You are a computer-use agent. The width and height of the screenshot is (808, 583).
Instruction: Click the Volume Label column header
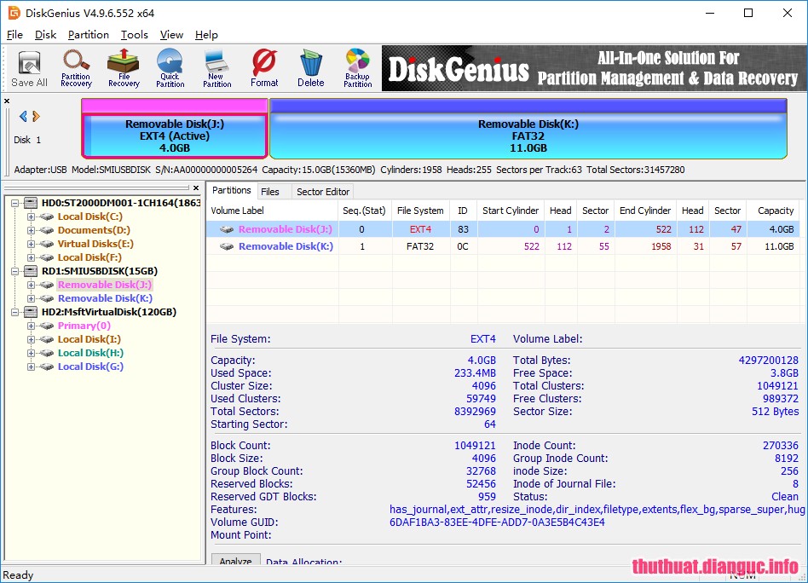tap(273, 211)
